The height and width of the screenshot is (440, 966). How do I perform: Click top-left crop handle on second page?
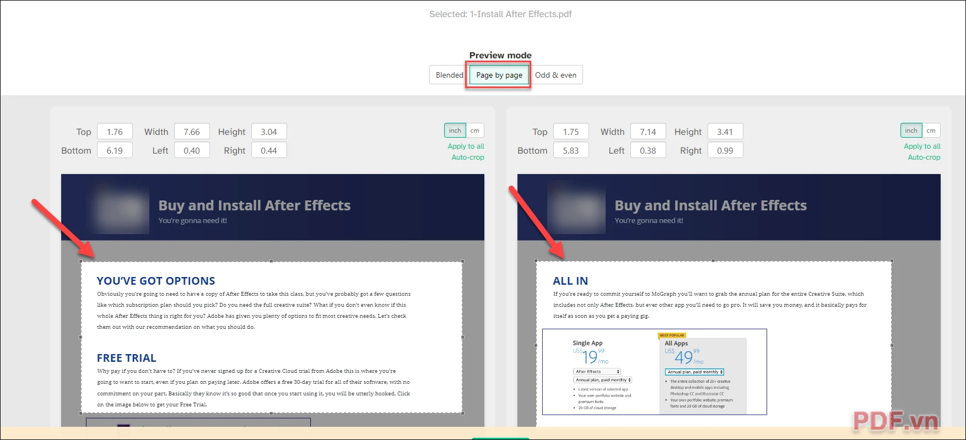pos(536,260)
